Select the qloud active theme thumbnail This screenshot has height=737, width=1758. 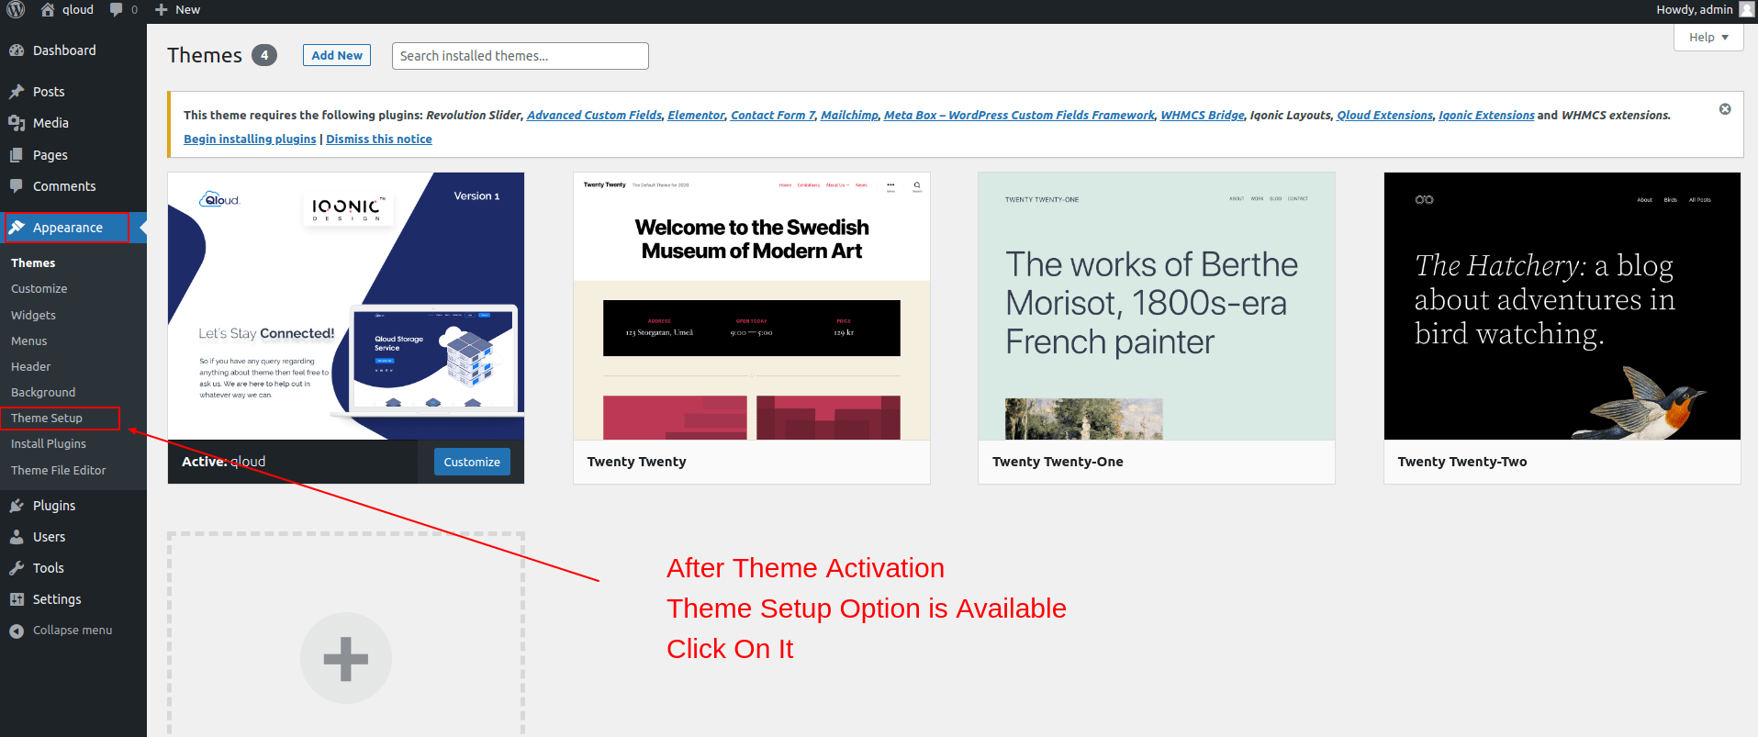tap(346, 307)
